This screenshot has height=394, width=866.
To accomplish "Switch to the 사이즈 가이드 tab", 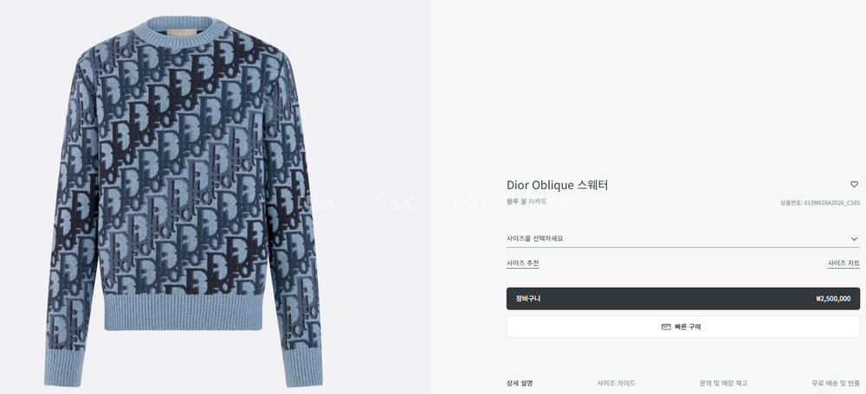I will (x=616, y=383).
